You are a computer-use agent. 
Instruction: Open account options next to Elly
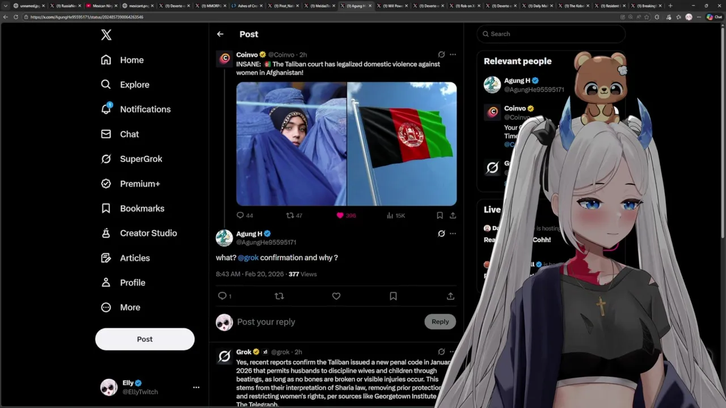tap(196, 388)
